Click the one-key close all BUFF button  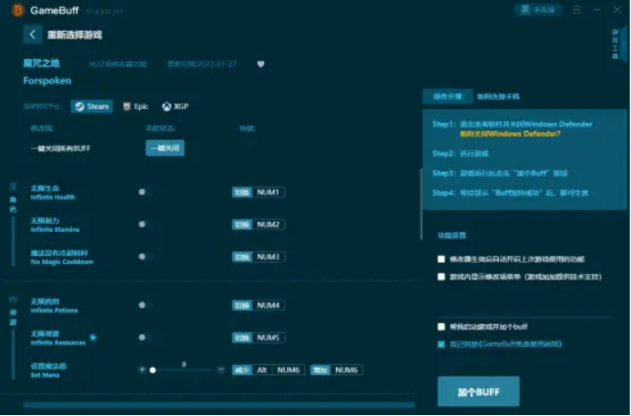[x=165, y=148]
